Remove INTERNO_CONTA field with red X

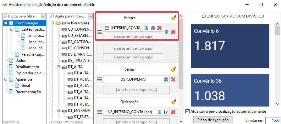pos(159,28)
